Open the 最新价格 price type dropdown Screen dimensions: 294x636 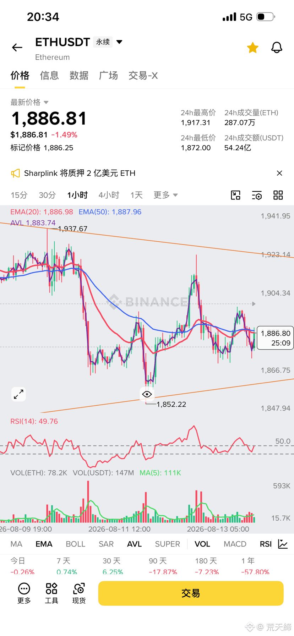(29, 102)
